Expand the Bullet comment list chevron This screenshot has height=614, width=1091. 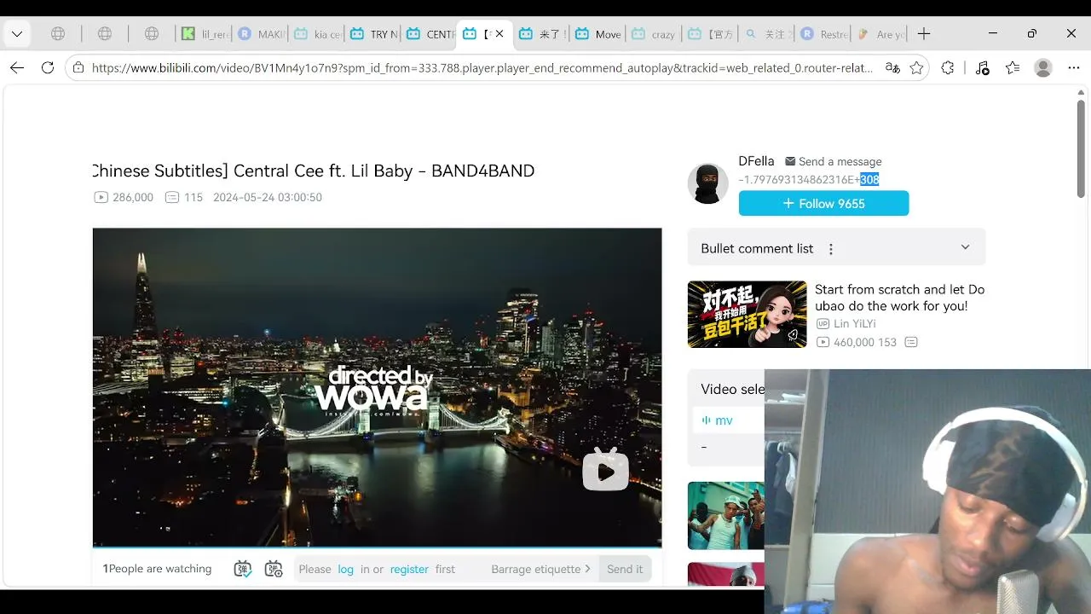[x=965, y=247]
